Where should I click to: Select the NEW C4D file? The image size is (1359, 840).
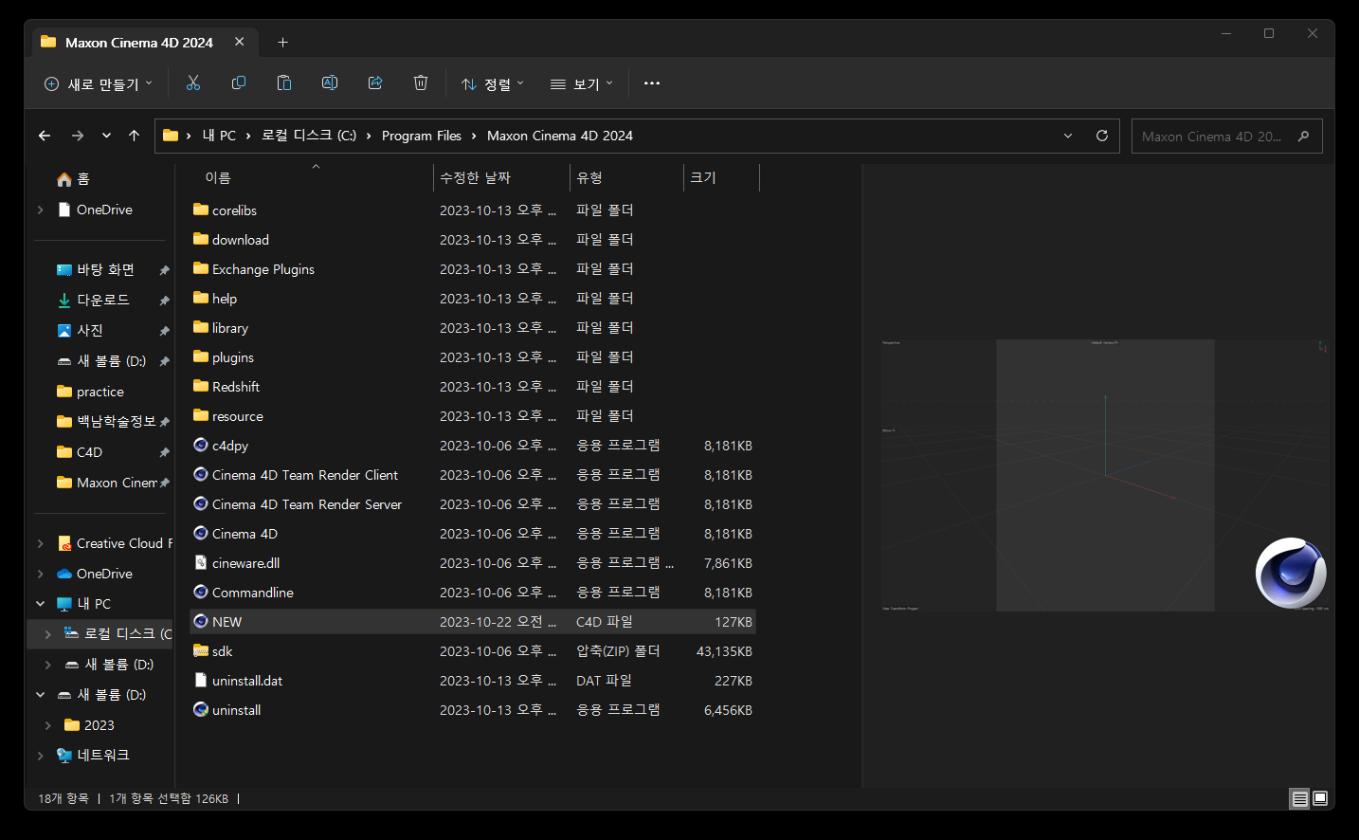(473, 622)
